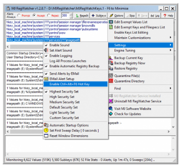Click the log pane scroll-right arrow
The image size is (181, 167).
tap(169, 132)
